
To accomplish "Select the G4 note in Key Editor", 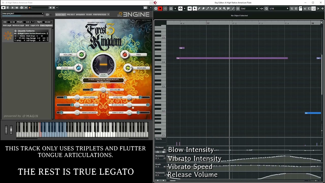I will pos(182,48).
